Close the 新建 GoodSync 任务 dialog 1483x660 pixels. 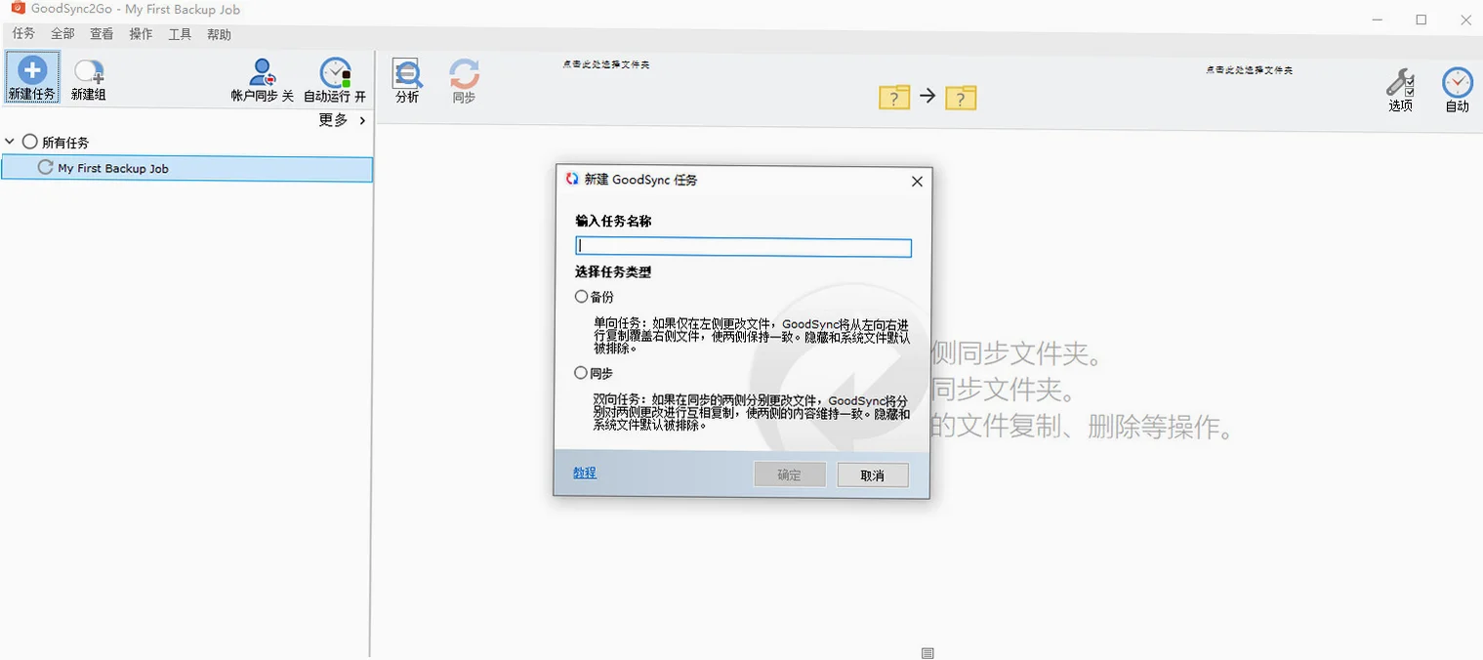coord(917,181)
